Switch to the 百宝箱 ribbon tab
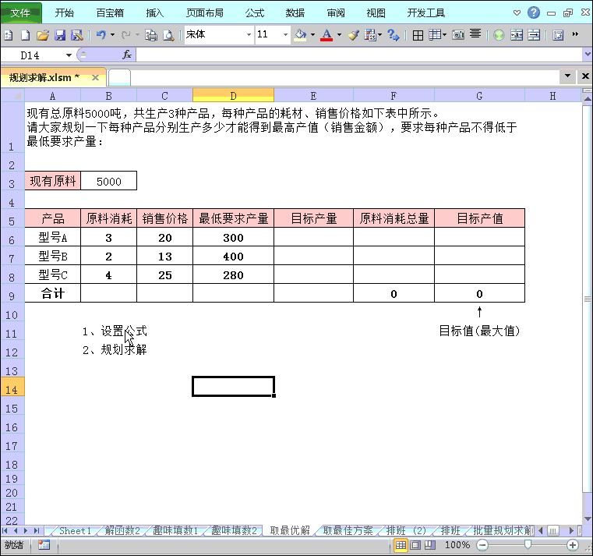The height and width of the screenshot is (556, 593). click(x=110, y=13)
